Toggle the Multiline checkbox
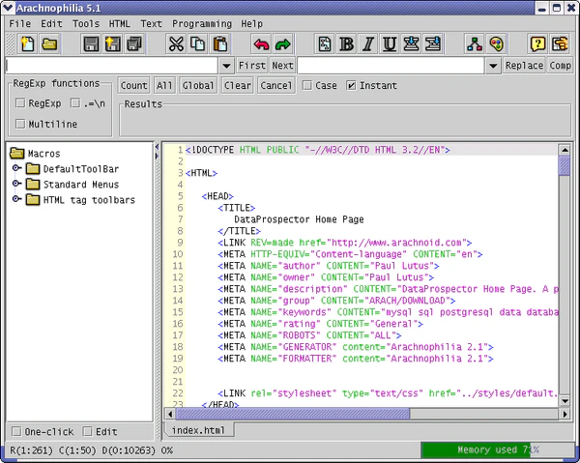 click(20, 124)
